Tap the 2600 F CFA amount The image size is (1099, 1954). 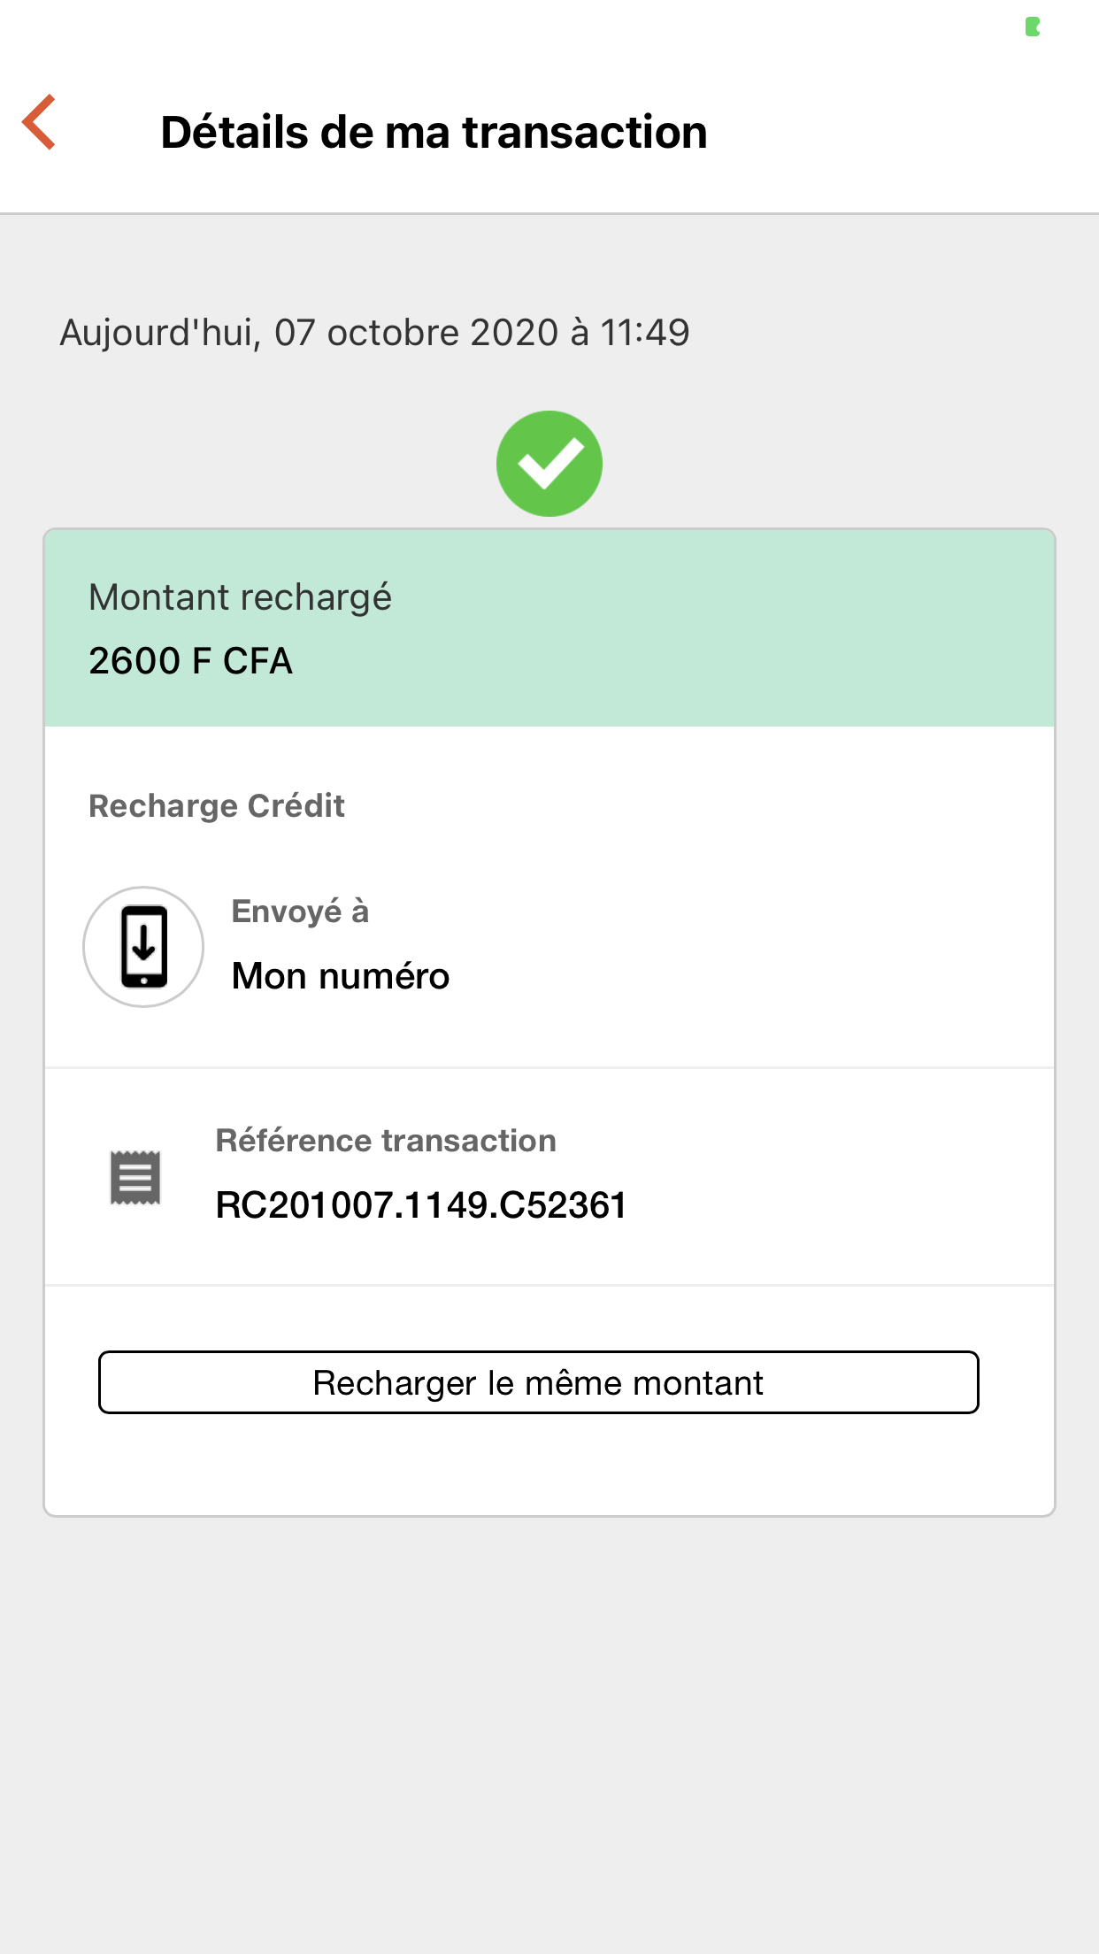[190, 661]
